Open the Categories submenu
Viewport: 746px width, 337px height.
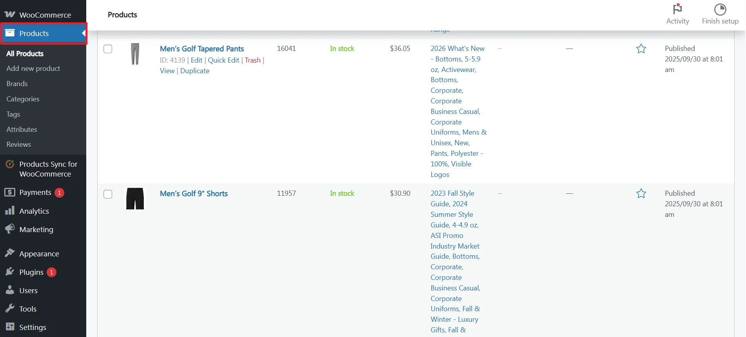click(23, 99)
